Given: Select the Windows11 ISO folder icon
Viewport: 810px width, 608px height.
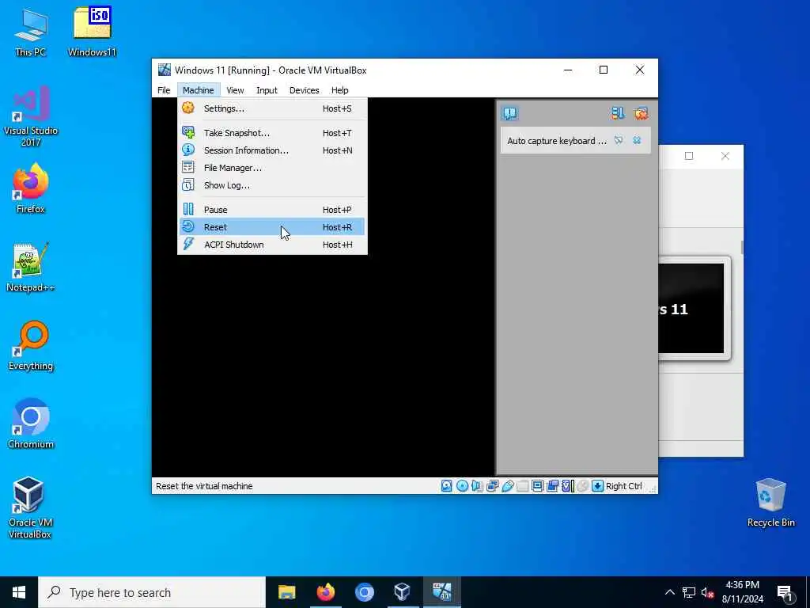Looking at the screenshot, I should [x=92, y=32].
